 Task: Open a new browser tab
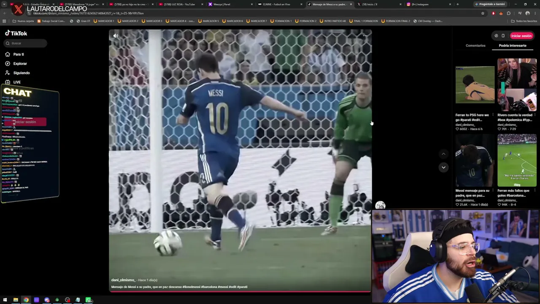click(458, 4)
